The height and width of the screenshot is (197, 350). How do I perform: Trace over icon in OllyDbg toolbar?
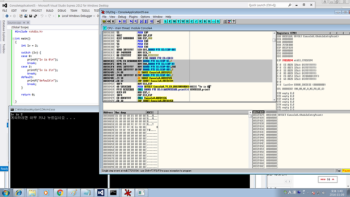[146, 21]
